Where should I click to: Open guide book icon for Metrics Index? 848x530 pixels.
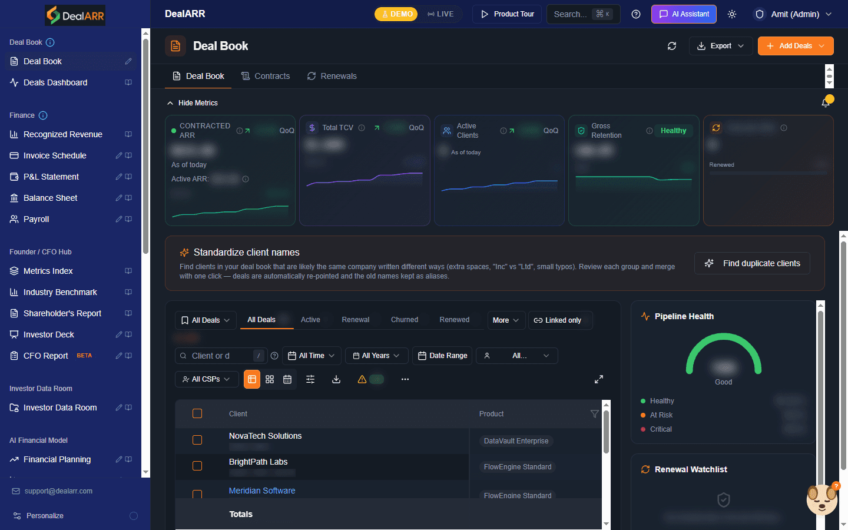tap(128, 271)
